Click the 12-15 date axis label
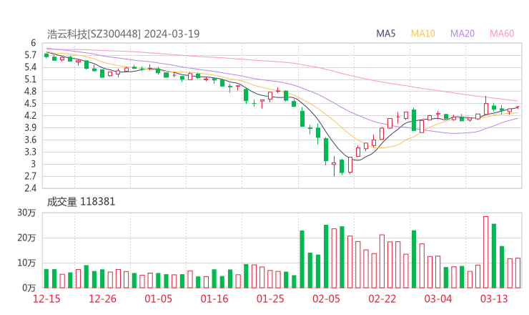The height and width of the screenshot is (315, 529). click(46, 299)
